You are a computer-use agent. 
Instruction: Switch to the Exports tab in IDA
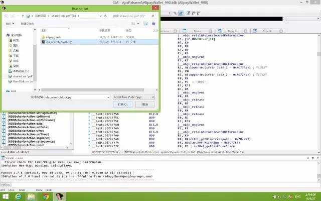click(x=267, y=31)
